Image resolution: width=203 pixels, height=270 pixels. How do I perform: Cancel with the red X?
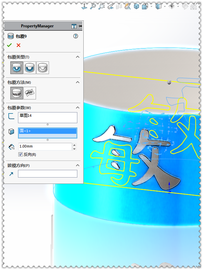coord(18,45)
